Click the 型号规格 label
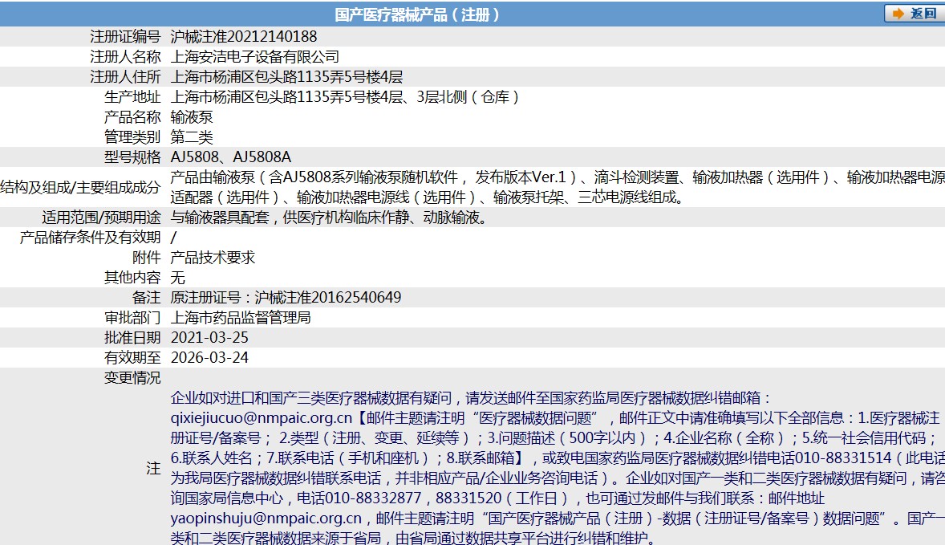This screenshot has height=545, width=945. point(132,157)
